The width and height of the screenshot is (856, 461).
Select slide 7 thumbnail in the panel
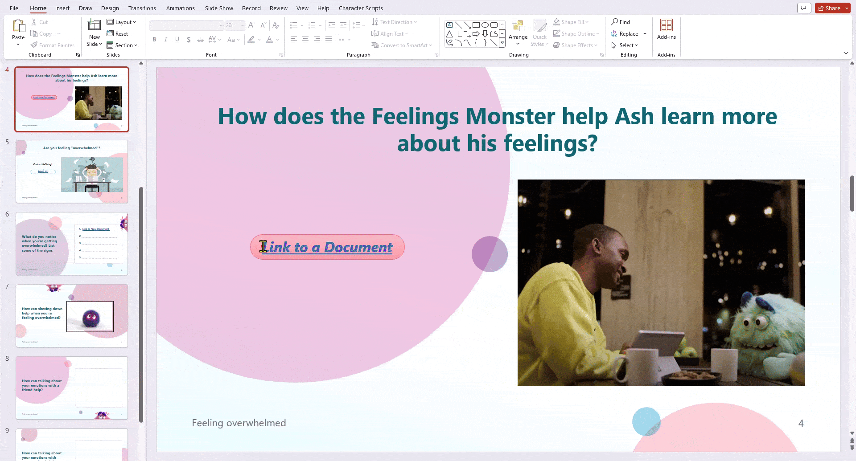coord(71,315)
